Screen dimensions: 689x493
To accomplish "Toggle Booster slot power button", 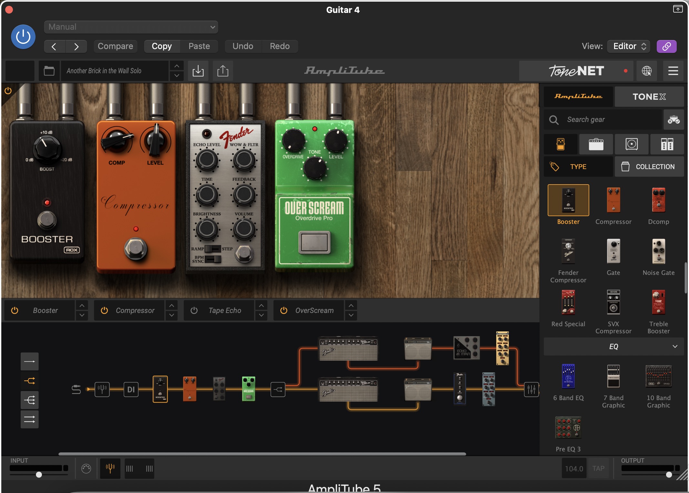I will pos(15,310).
